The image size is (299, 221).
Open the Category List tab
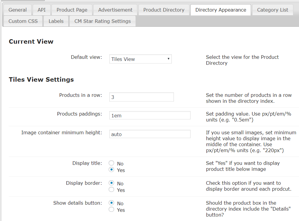272,10
